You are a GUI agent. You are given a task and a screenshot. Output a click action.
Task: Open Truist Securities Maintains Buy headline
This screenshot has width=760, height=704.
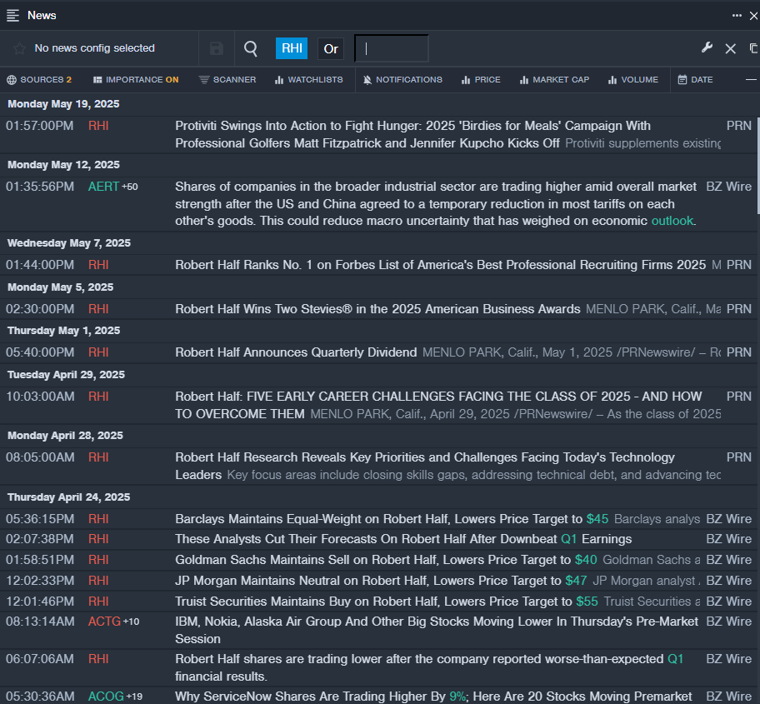[387, 602]
